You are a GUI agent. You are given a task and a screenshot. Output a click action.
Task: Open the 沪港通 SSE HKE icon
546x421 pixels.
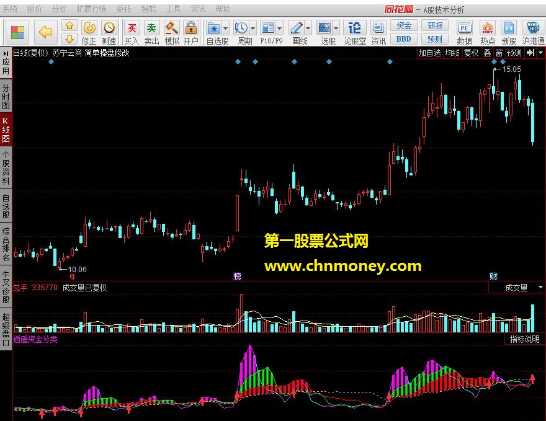pyautogui.click(x=533, y=33)
